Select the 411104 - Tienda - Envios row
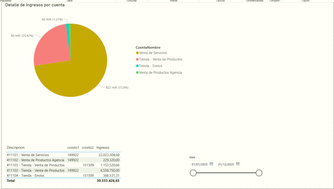 pos(25,175)
